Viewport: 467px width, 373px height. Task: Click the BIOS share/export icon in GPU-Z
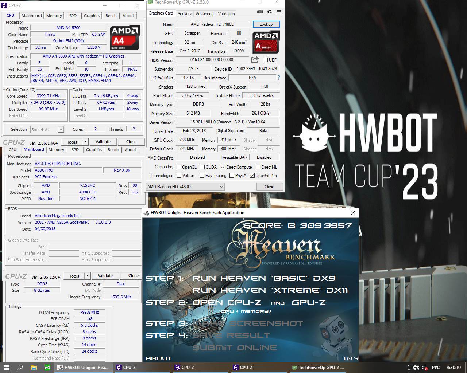(x=255, y=60)
